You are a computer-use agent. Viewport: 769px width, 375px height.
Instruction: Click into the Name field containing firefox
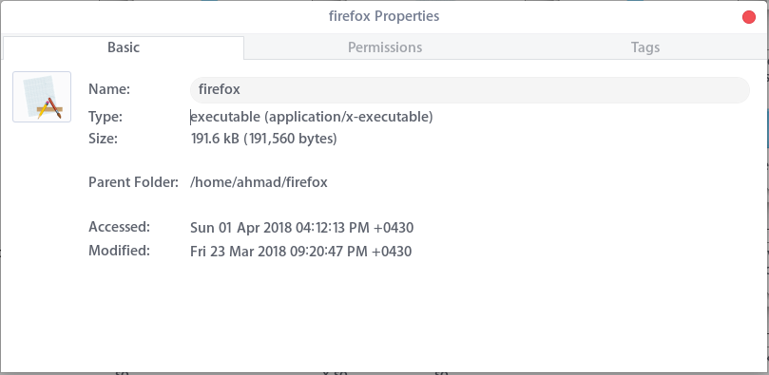[470, 90]
